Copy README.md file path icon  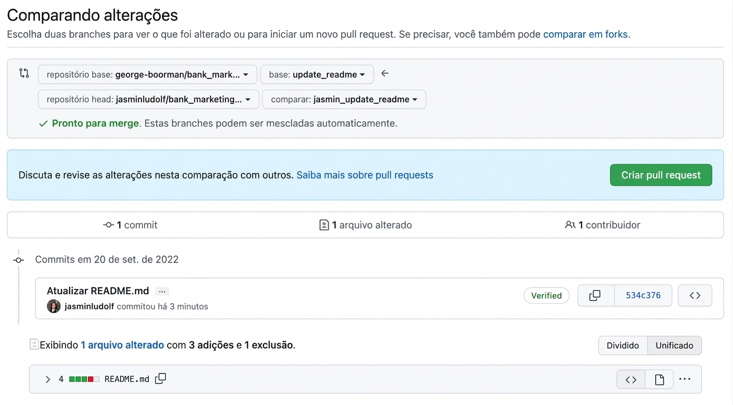161,379
